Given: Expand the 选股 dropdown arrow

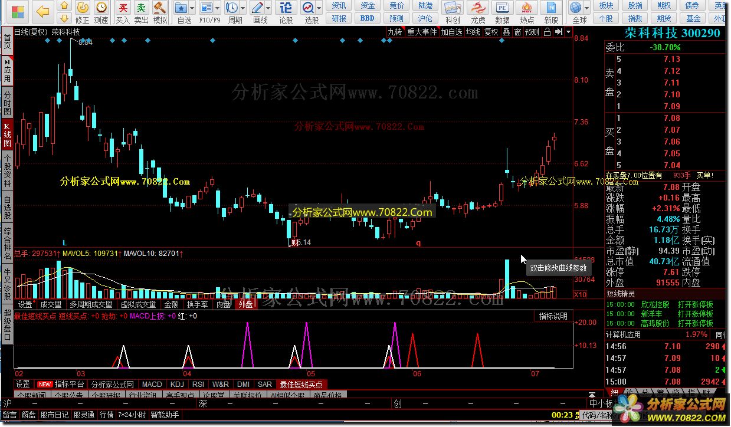Looking at the screenshot, I should click(319, 8).
